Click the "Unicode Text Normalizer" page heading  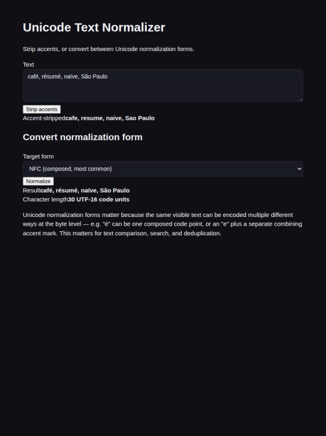point(94,28)
